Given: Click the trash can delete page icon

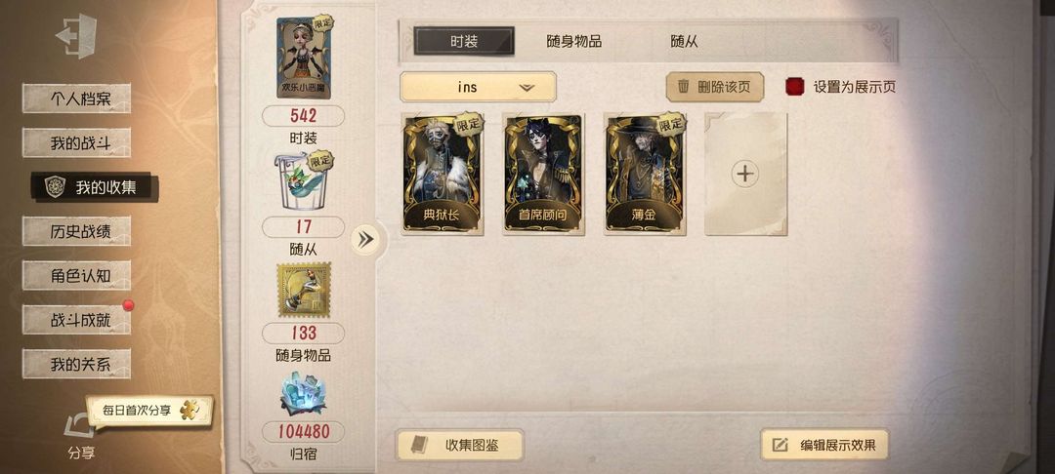Looking at the screenshot, I should click(684, 87).
